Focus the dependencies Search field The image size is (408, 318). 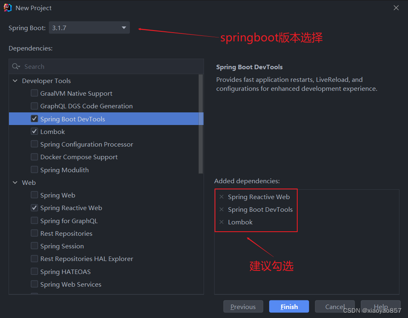pos(106,66)
